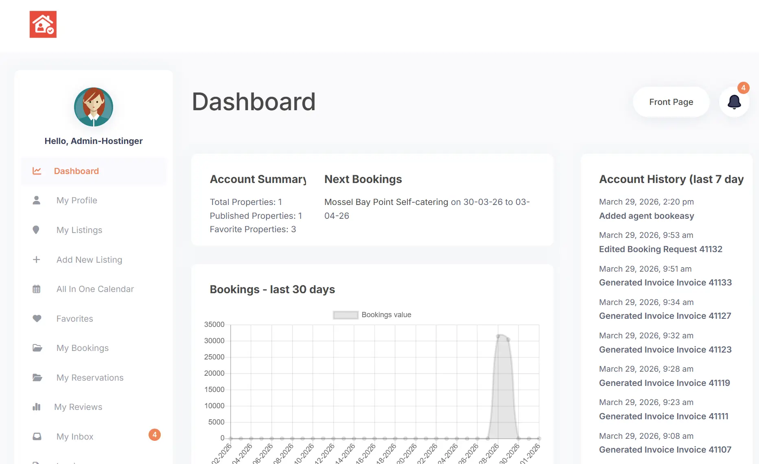759x464 pixels.
Task: Click the Favorites heart icon
Action: pyautogui.click(x=37, y=318)
